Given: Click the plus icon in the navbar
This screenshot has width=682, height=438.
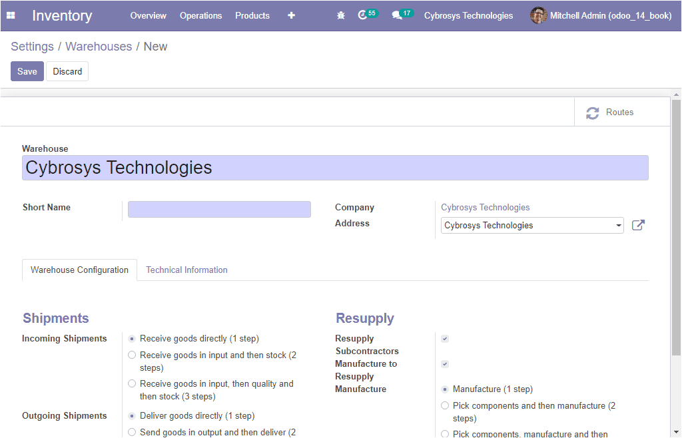Looking at the screenshot, I should [292, 16].
